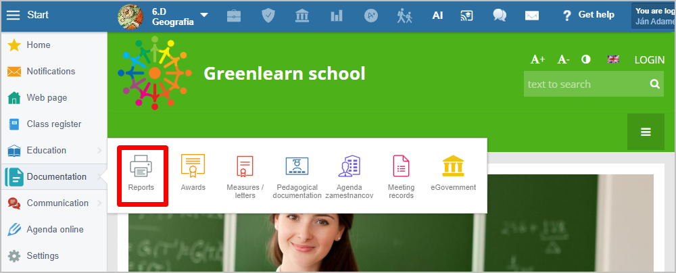The width and height of the screenshot is (676, 273).
Task: Click the chat bubbles icon in top bar
Action: pyautogui.click(x=500, y=16)
